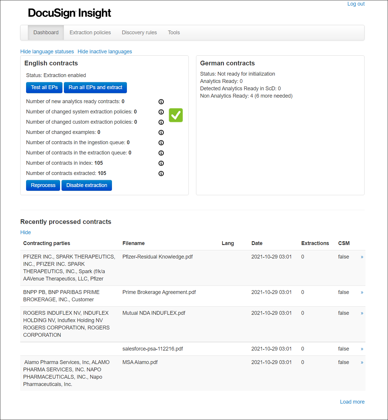Disable extraction for English contracts
This screenshot has width=388, height=420.
click(86, 185)
